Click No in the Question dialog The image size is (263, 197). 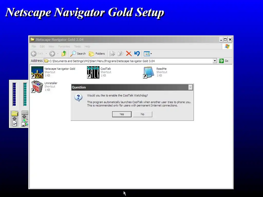pyautogui.click(x=143, y=114)
